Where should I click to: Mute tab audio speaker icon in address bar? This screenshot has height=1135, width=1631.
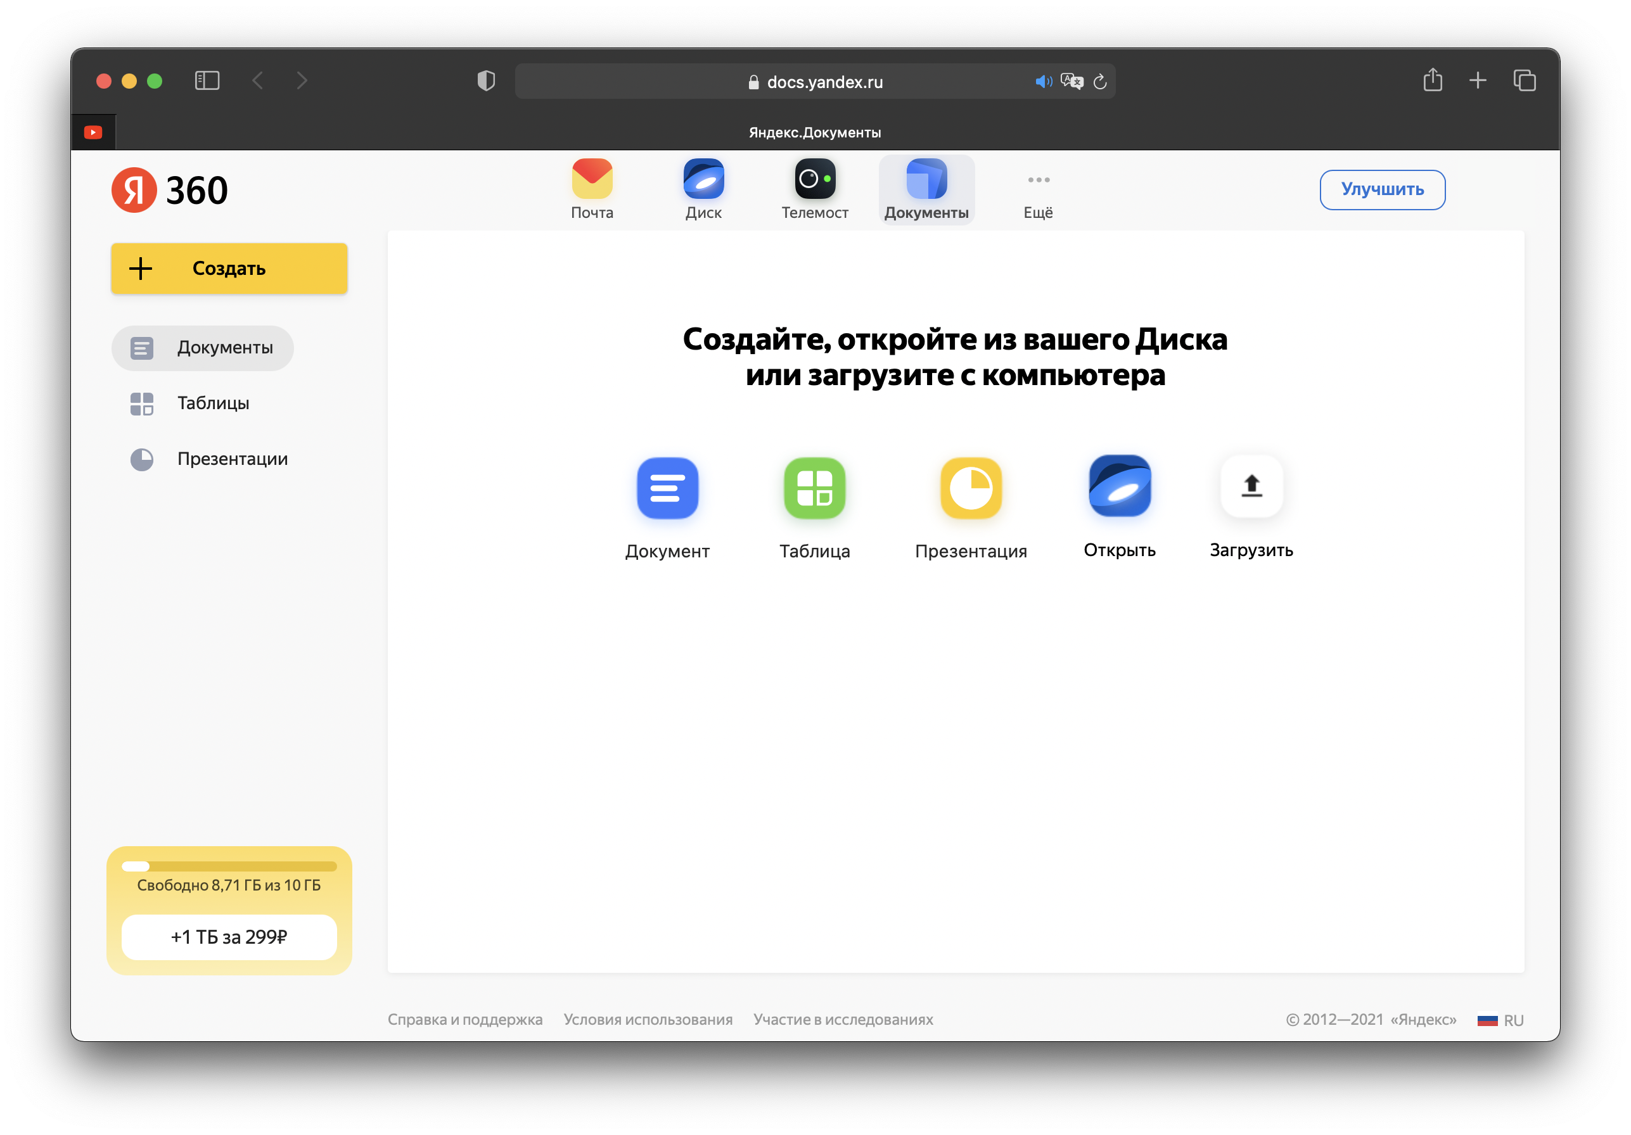1043,82
